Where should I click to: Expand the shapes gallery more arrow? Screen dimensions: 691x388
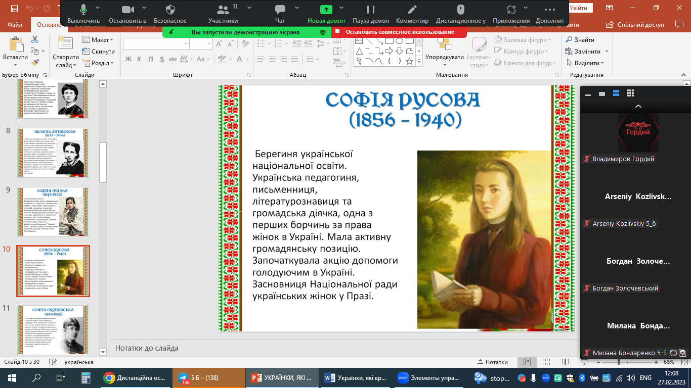coord(419,62)
